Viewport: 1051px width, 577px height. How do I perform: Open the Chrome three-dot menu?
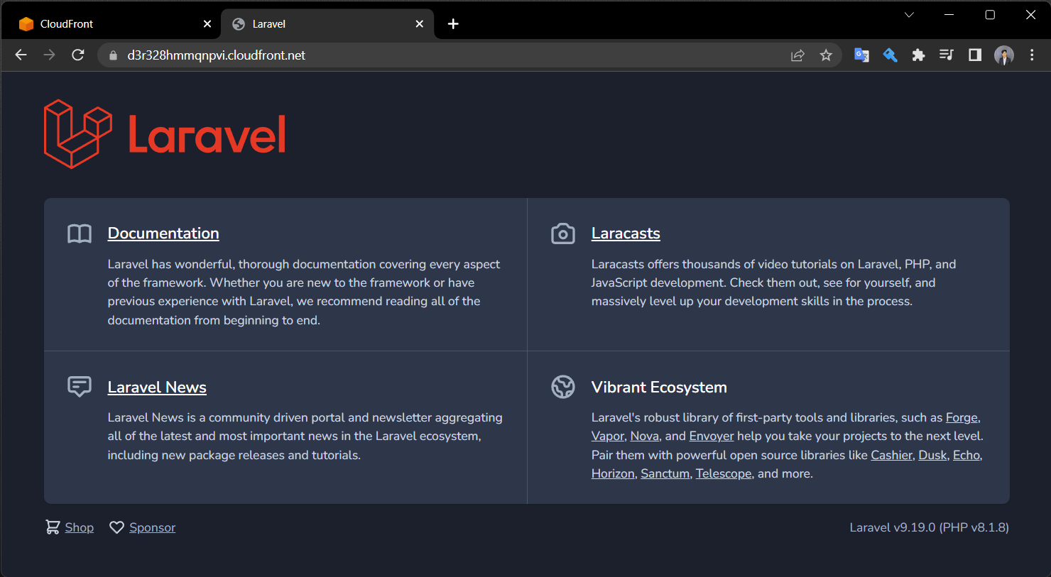(1032, 55)
